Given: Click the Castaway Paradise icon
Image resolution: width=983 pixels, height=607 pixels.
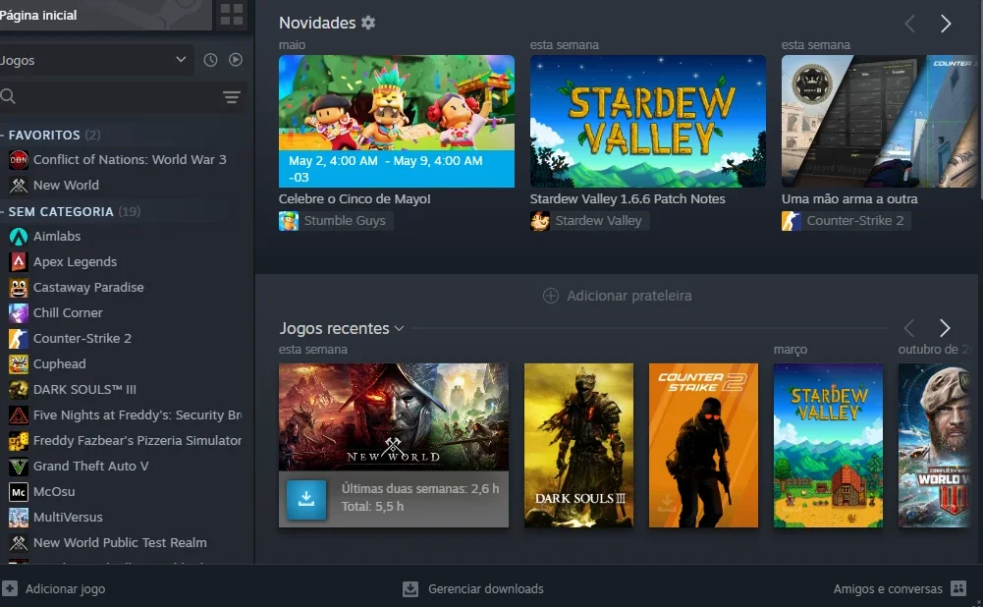Looking at the screenshot, I should (x=19, y=288).
